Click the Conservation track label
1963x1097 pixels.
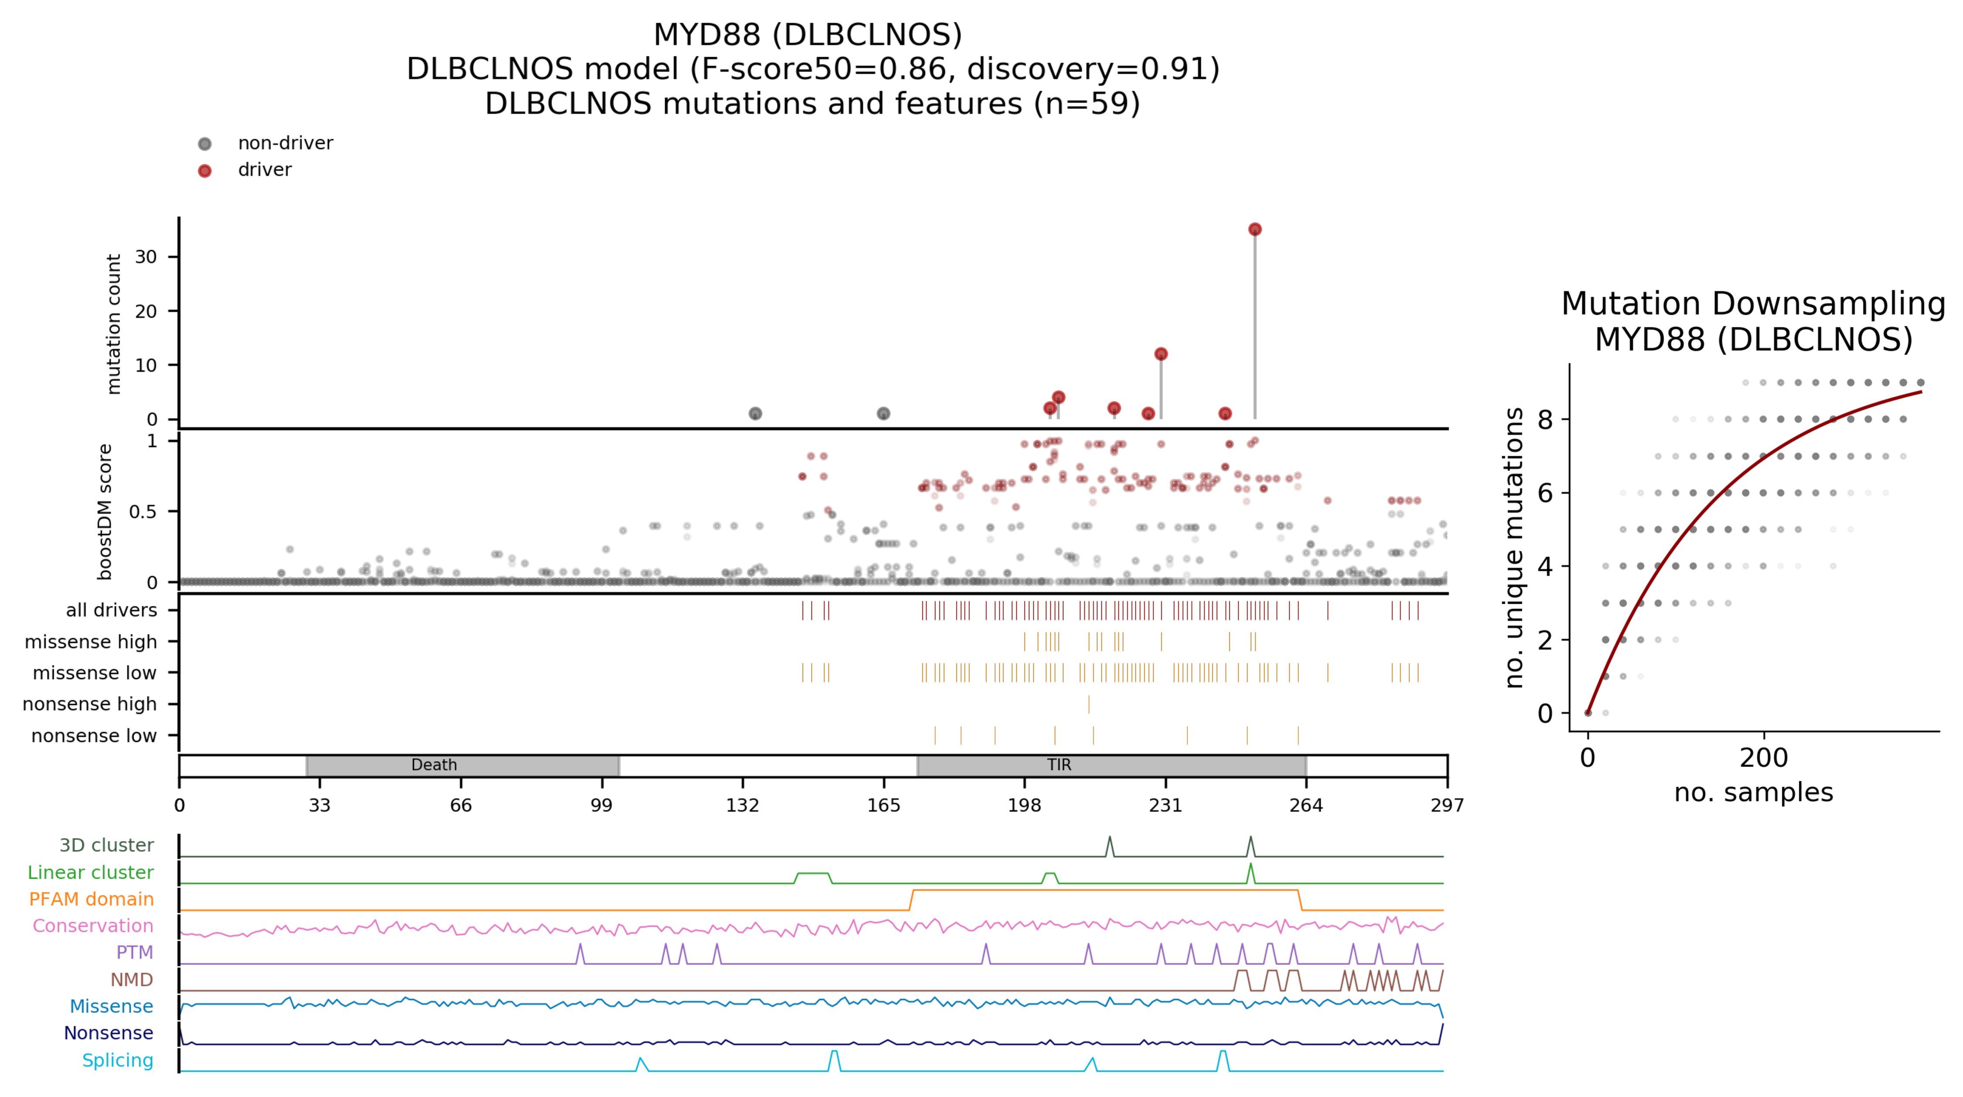click(93, 925)
